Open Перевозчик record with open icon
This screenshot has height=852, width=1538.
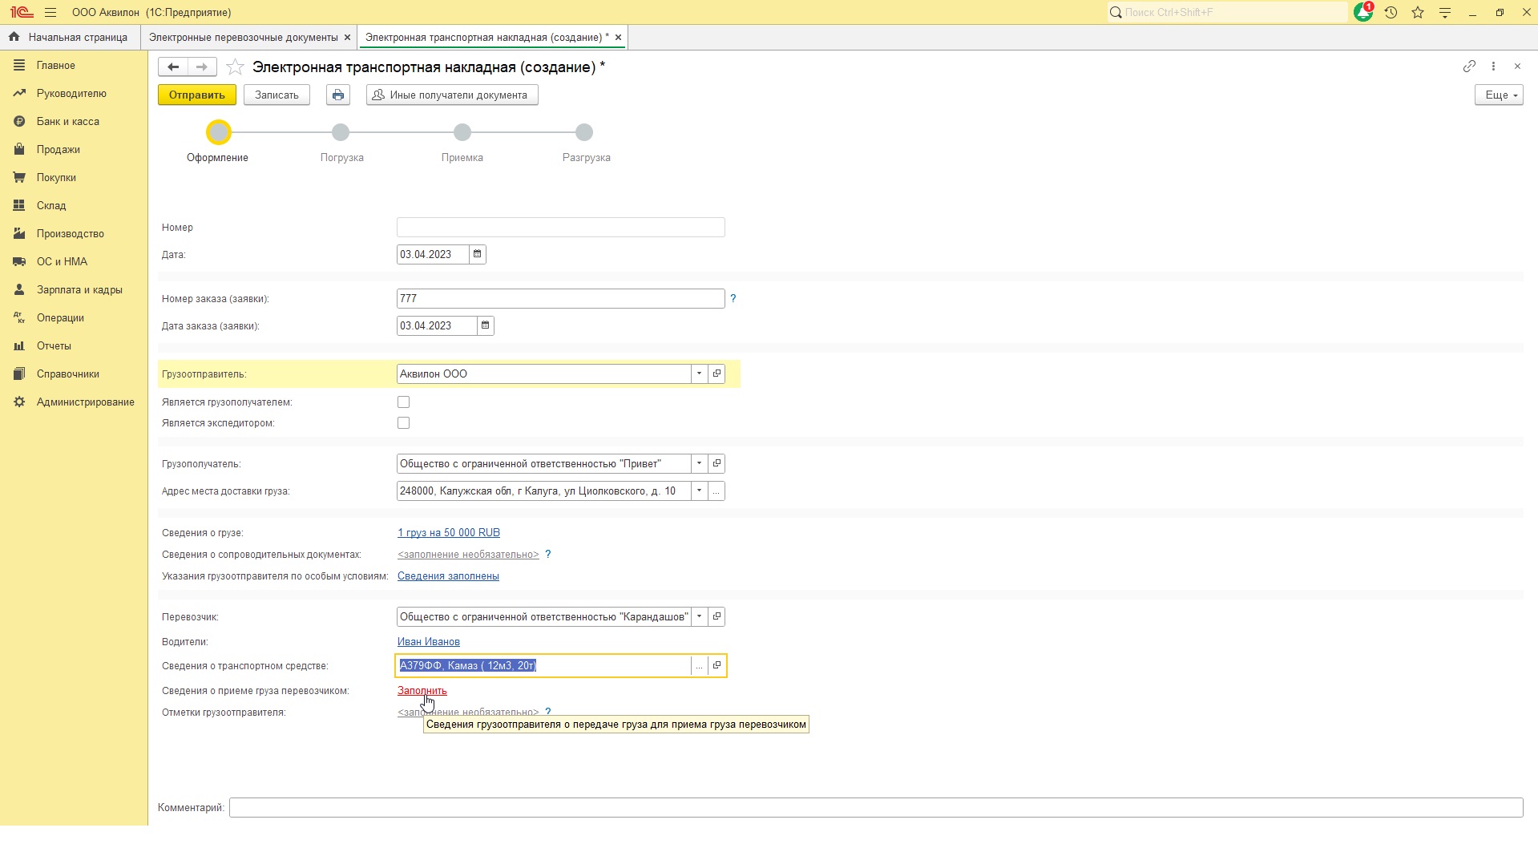click(717, 616)
